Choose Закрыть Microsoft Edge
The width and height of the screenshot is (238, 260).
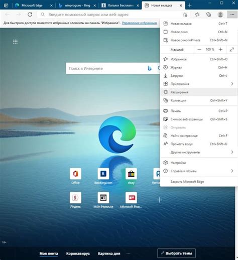coord(199,182)
